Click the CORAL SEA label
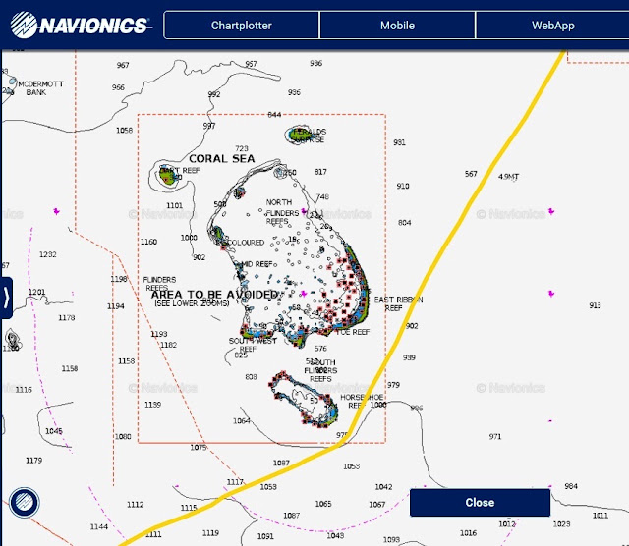Viewport: 629px width, 546px height. tap(222, 159)
